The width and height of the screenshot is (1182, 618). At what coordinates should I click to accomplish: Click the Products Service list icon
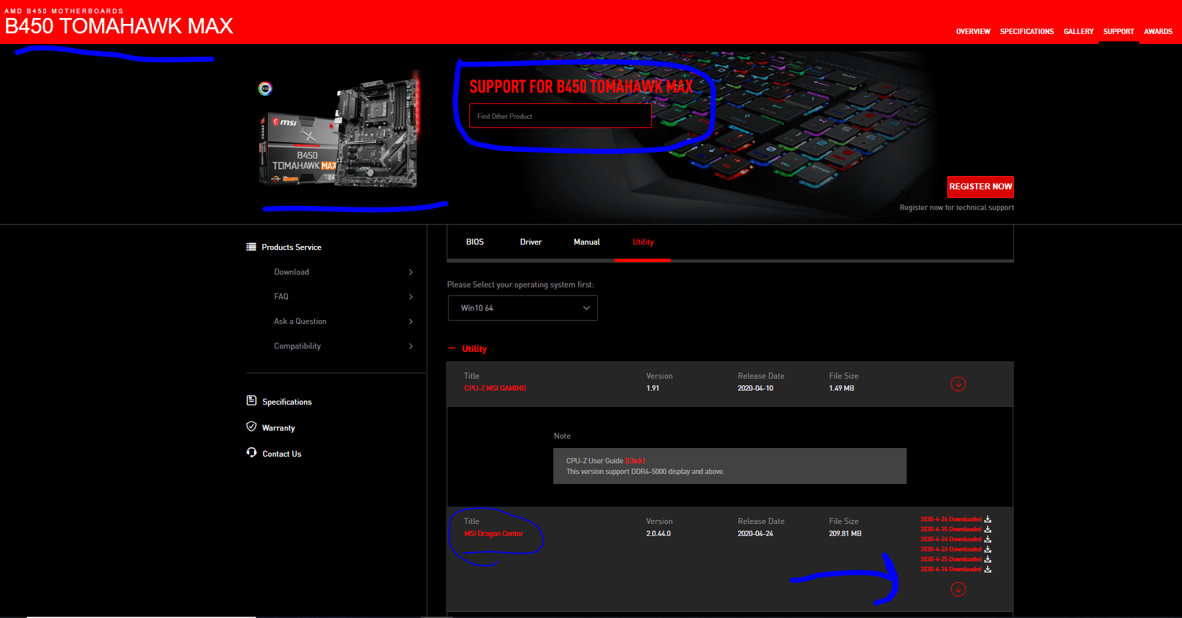[x=251, y=247]
